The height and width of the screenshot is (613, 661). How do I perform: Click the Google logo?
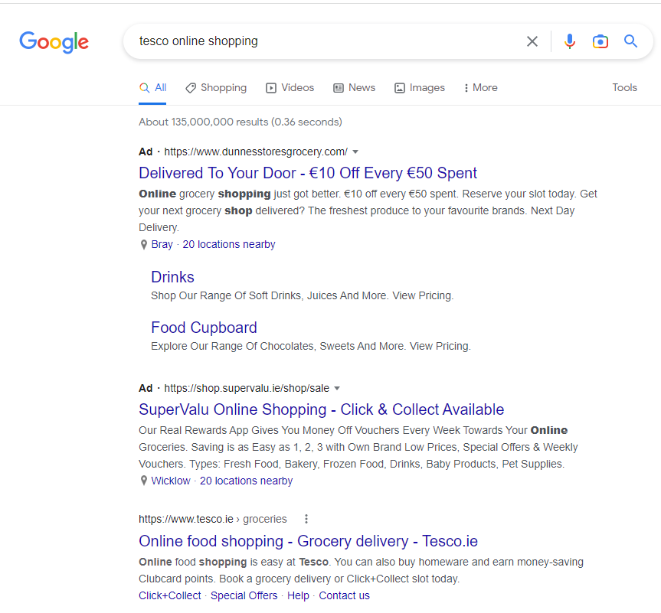pos(54,42)
